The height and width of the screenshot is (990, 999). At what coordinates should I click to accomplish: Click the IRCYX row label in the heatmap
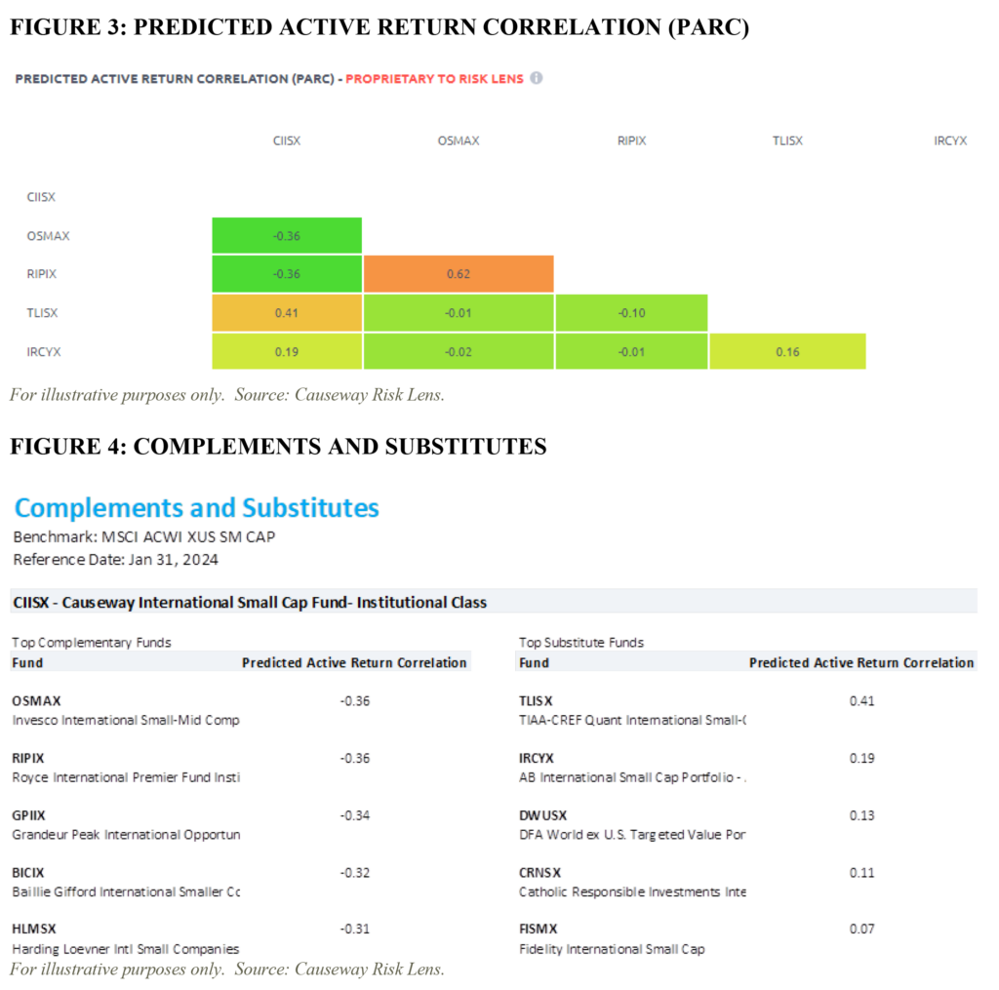(x=43, y=352)
